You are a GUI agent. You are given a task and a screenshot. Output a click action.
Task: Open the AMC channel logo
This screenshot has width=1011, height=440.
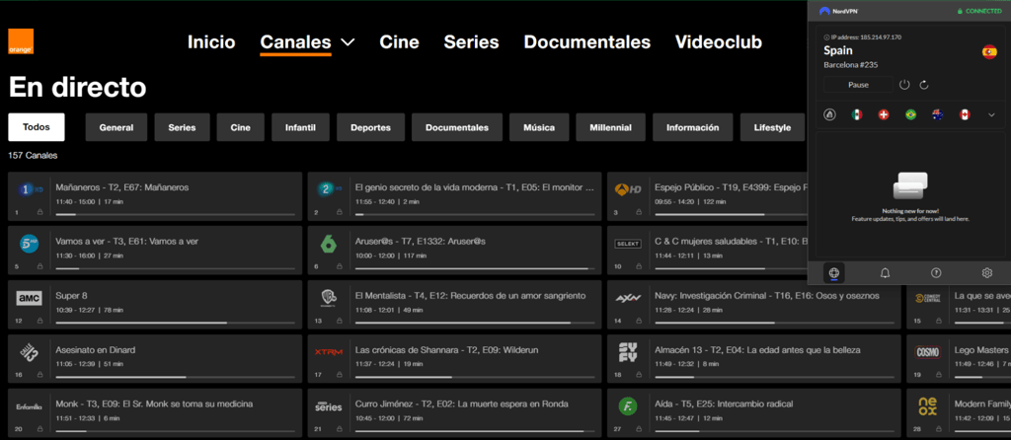[x=29, y=298]
